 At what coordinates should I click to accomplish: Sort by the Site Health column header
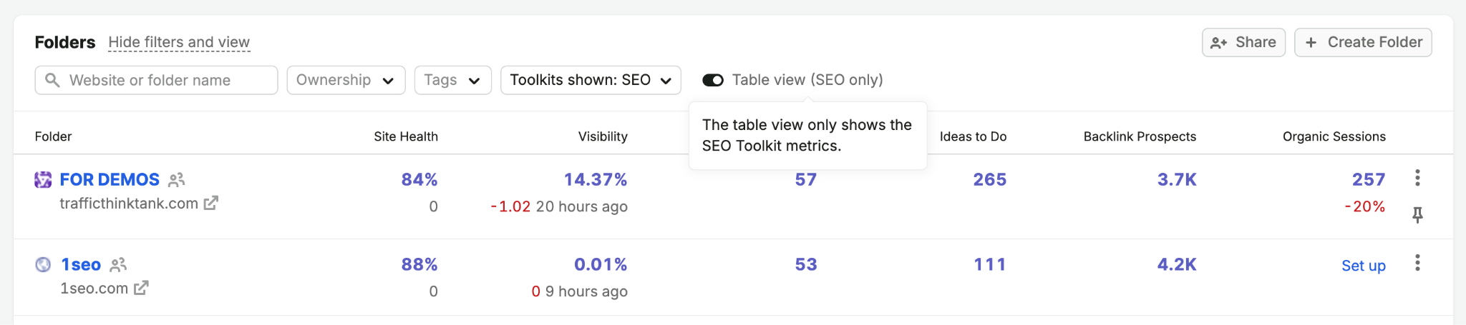pos(406,136)
